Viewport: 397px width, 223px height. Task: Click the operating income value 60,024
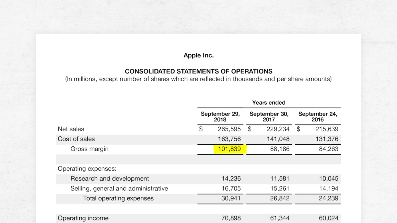329,218
